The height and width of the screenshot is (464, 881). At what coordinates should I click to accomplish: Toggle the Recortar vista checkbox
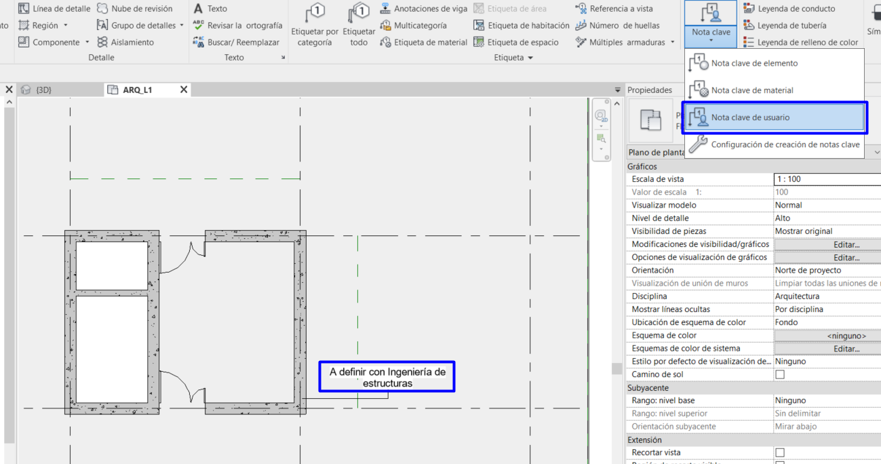pos(780,452)
